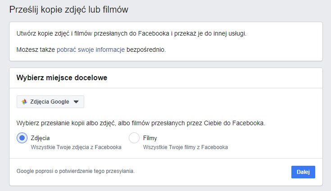Click the sentence starting Utwórz kopie zdjęć

click(131, 33)
